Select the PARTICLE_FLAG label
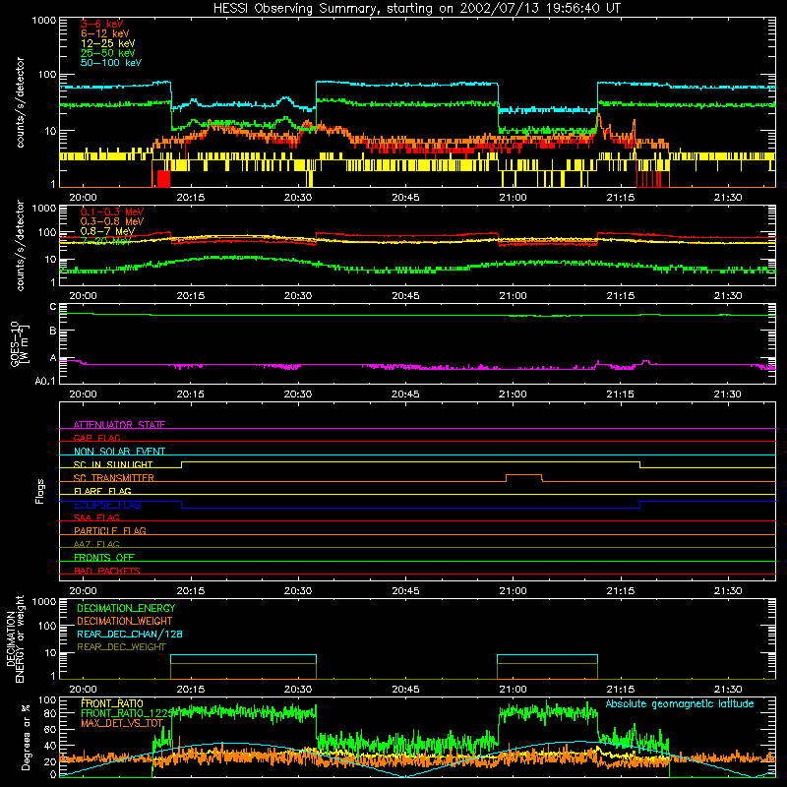The height and width of the screenshot is (787, 787). (110, 530)
